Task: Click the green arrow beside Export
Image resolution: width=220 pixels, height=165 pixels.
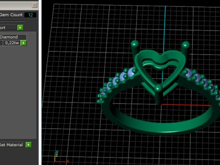Action: click(x=20, y=27)
